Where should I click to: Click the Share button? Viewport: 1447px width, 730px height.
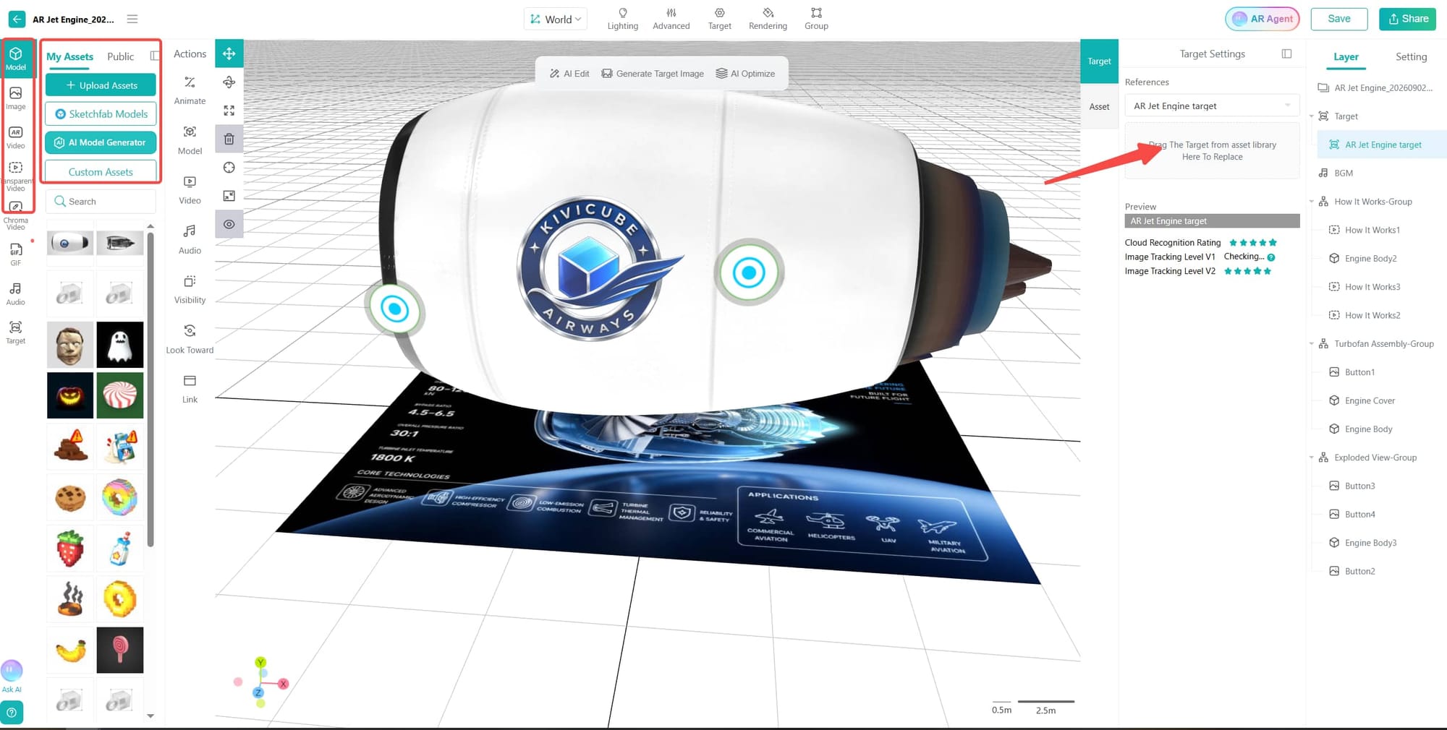[1407, 19]
